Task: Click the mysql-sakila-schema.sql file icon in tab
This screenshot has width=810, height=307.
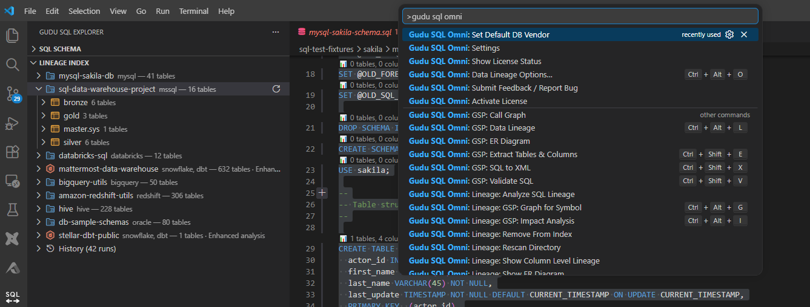Action: click(302, 32)
